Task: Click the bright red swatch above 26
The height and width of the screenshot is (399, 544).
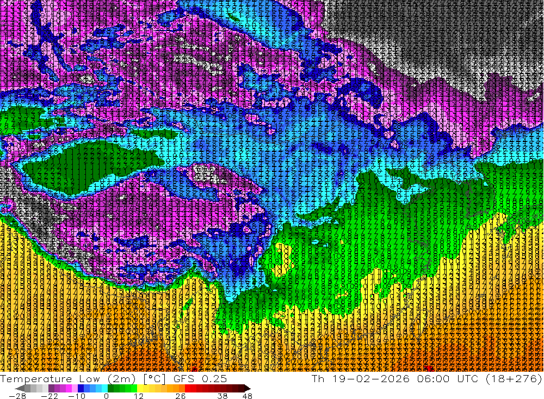Action: pos(188,388)
